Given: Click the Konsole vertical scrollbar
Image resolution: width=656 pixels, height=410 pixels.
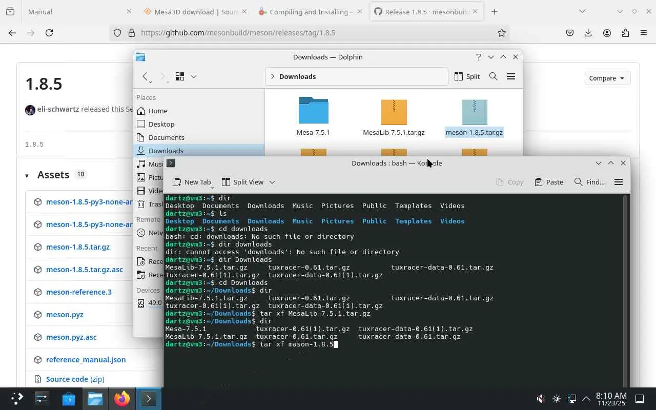Looking at the screenshot, I should point(625,291).
